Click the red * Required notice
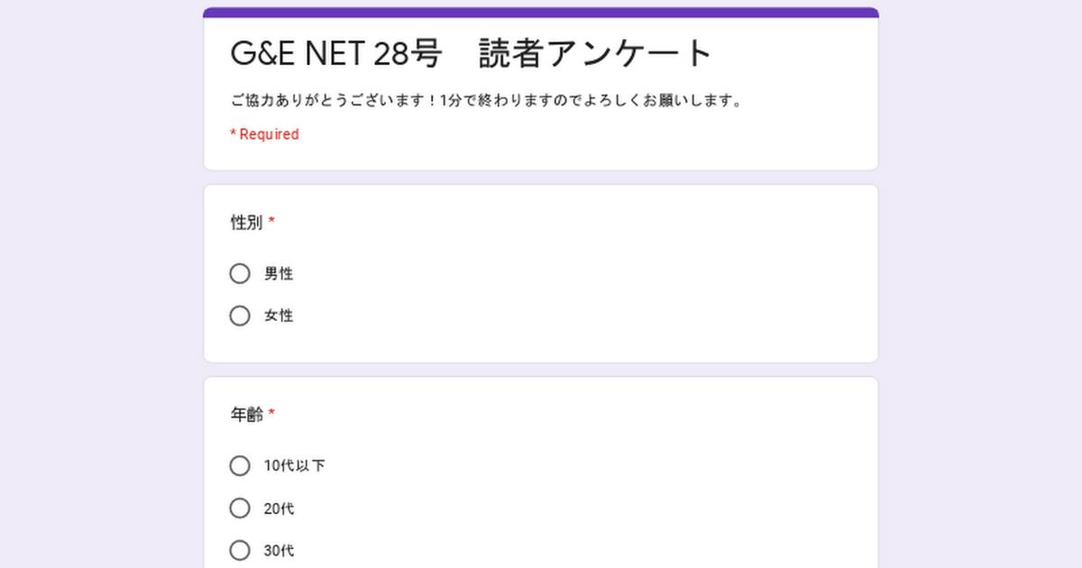Image resolution: width=1082 pixels, height=568 pixels. (264, 134)
